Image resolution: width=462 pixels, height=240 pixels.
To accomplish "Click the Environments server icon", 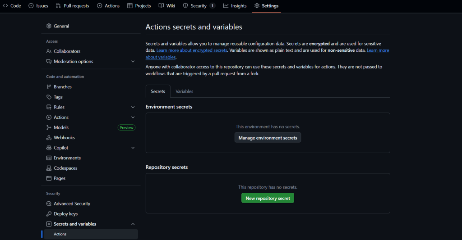I will [49, 158].
